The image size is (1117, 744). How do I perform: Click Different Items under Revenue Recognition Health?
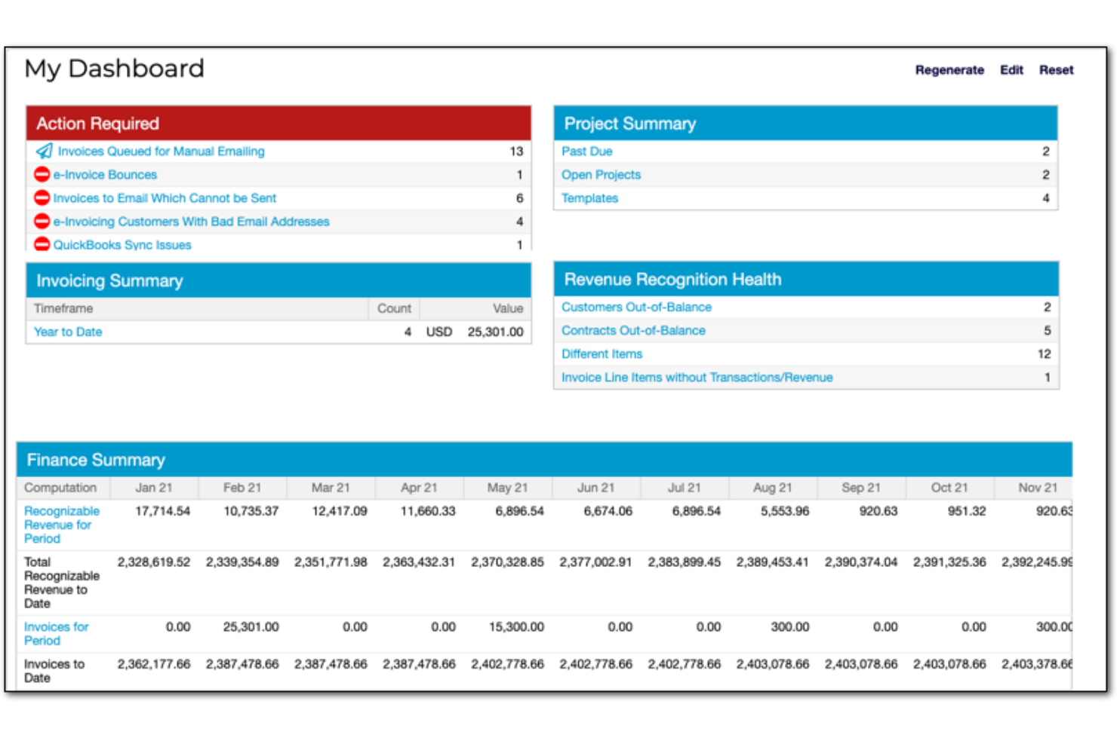602,354
